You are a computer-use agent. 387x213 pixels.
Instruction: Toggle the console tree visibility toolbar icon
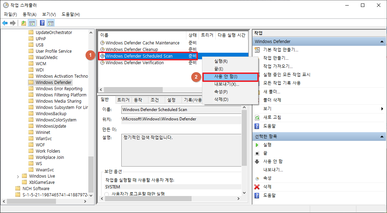(32, 23)
